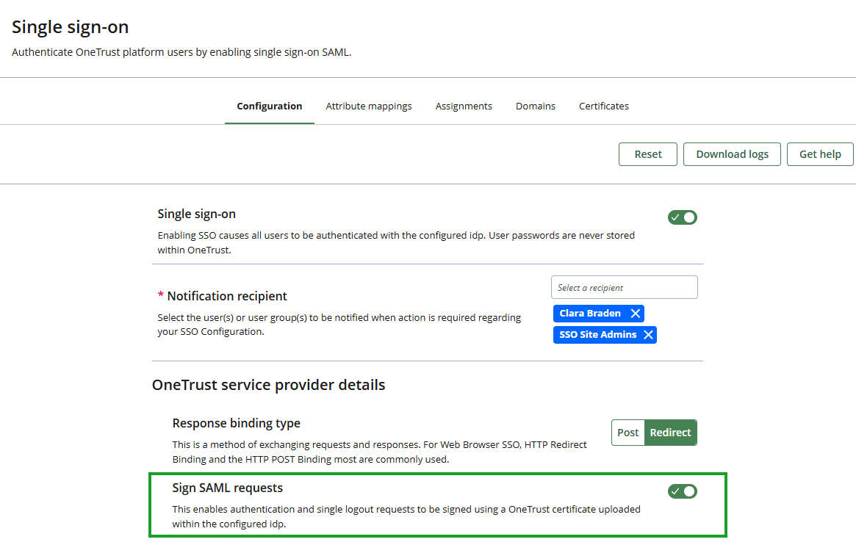
Task: Click the Sign SAML requests label
Action: coord(228,488)
